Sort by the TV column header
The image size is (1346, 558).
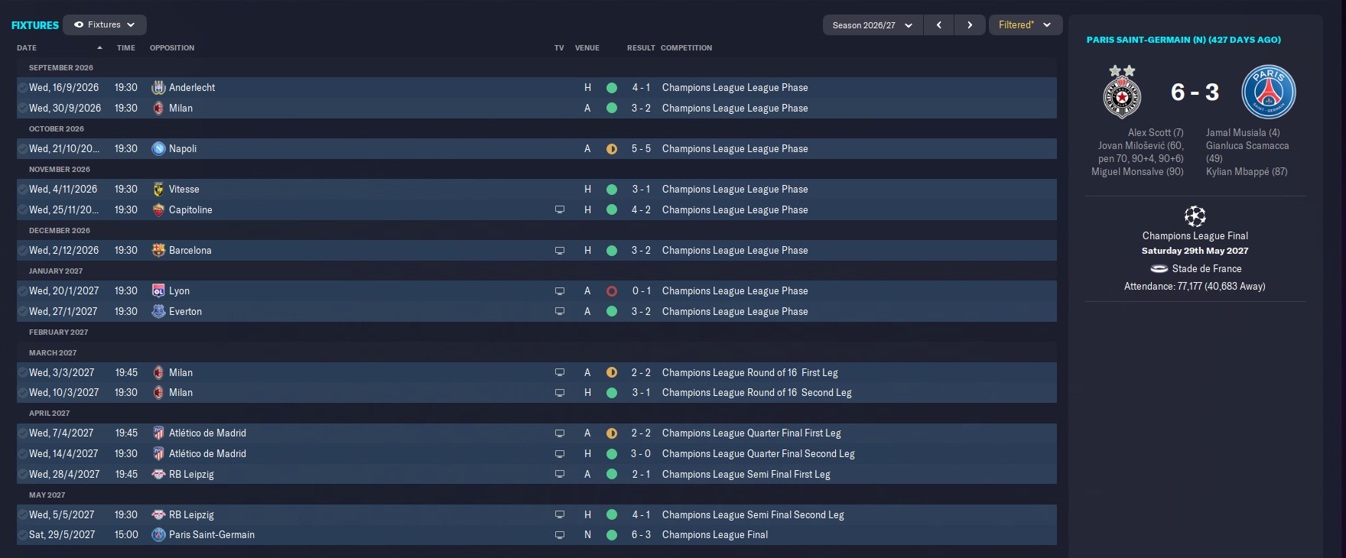[559, 48]
